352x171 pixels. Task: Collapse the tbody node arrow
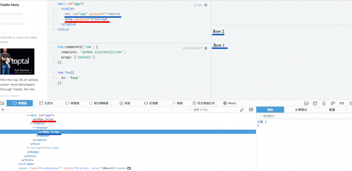[34, 127]
